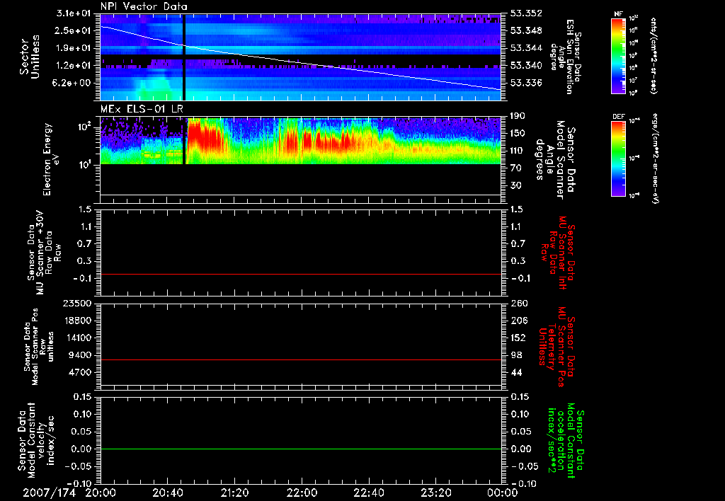Screen dimensions: 725x501
Task: Click the '22:40' time axis label
Action: coord(368,493)
